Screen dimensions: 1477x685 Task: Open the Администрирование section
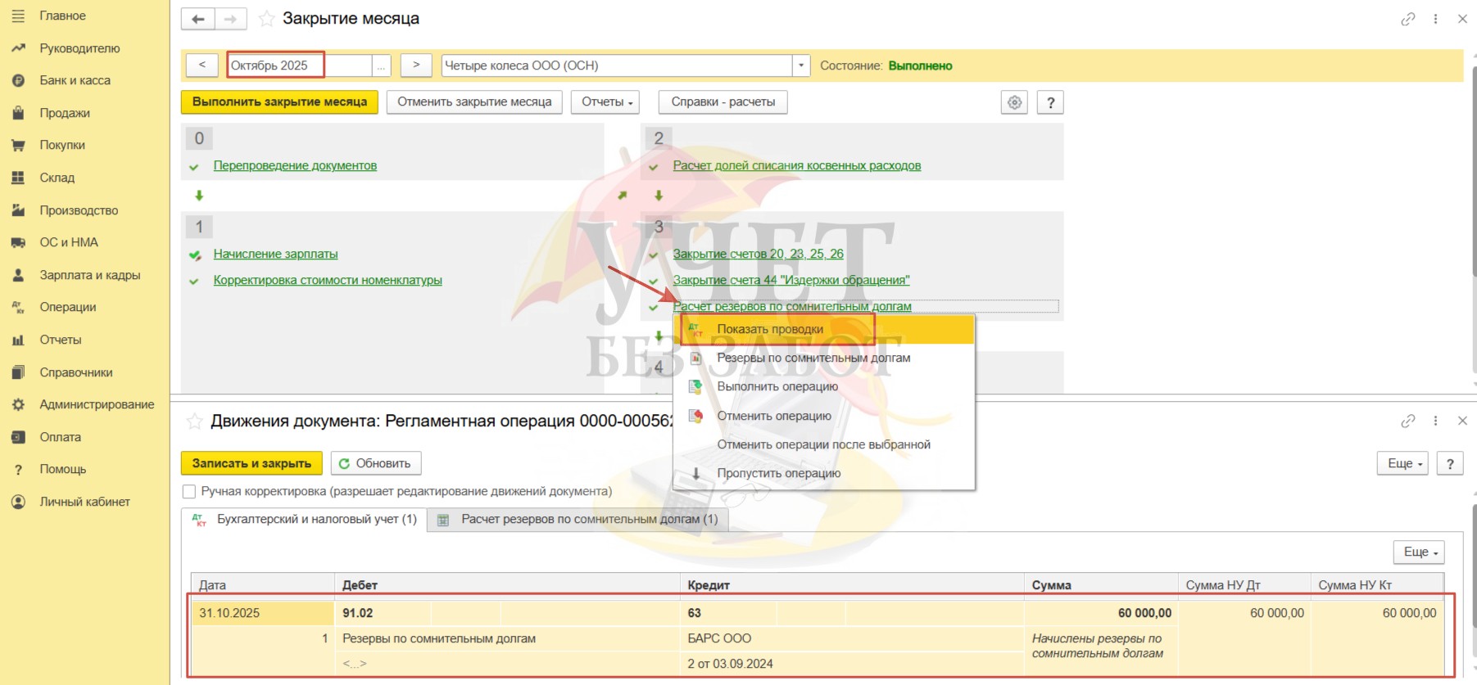point(97,404)
